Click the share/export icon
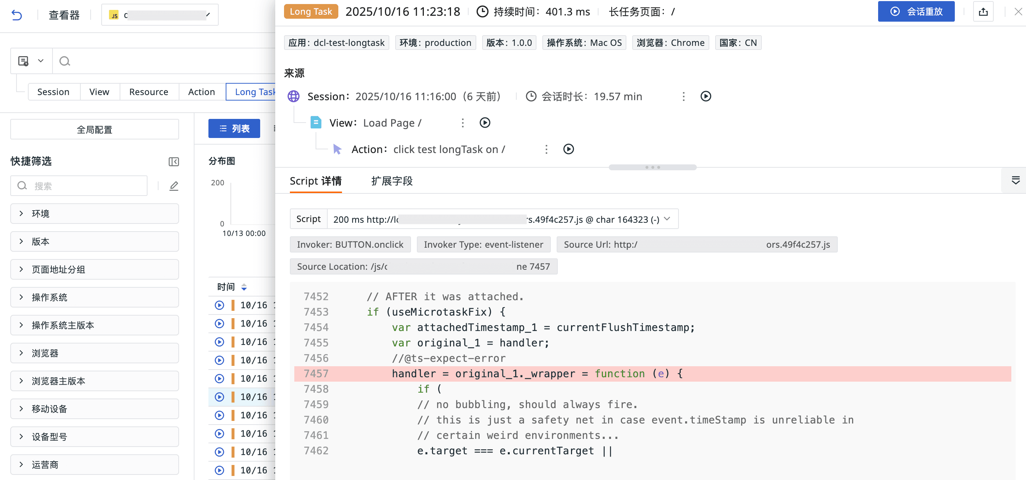The width and height of the screenshot is (1026, 480). tap(983, 11)
